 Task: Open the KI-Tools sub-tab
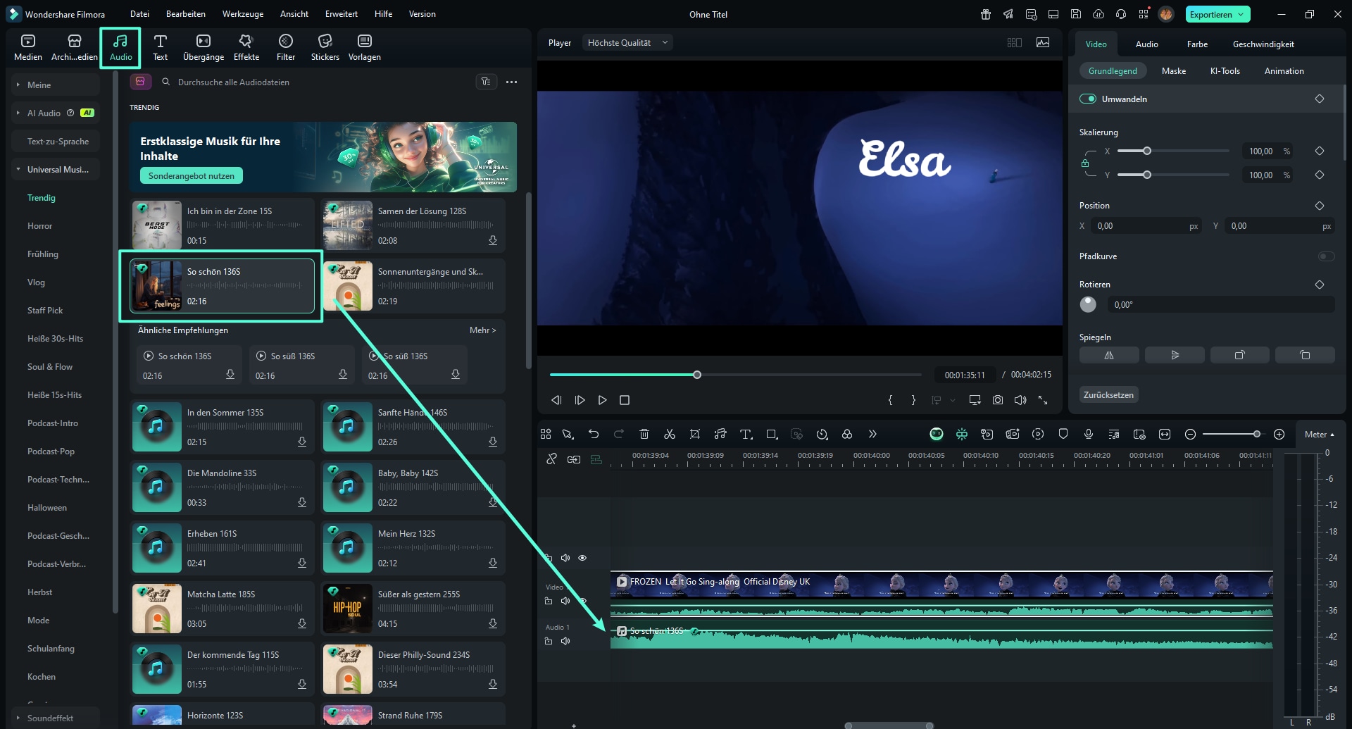[1225, 71]
